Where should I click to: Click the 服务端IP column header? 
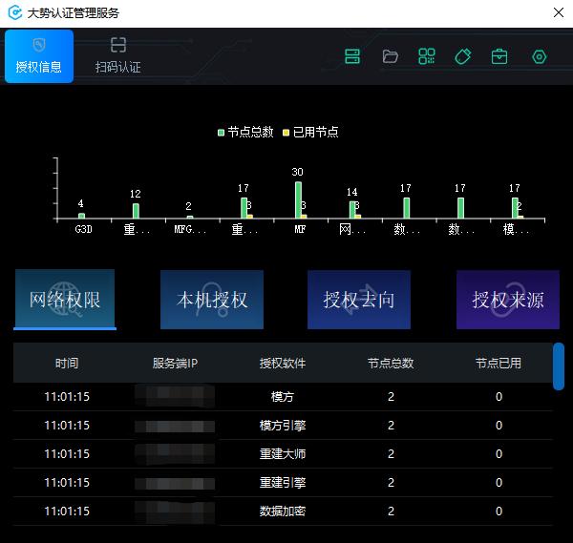pos(175,363)
